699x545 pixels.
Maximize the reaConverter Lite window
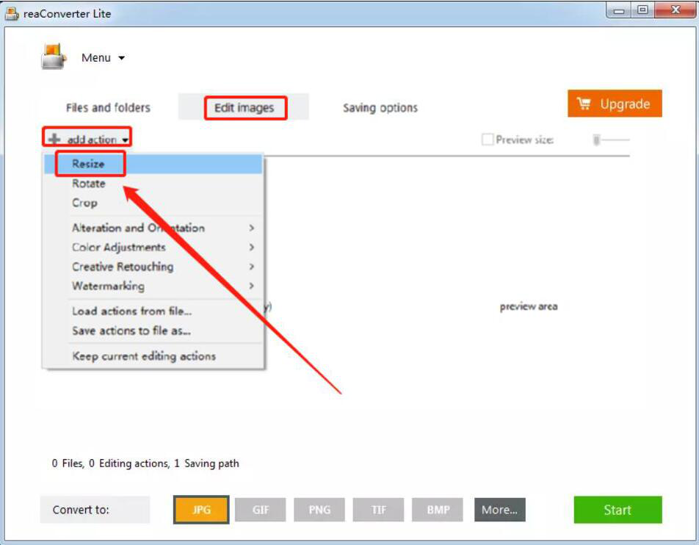[x=642, y=10]
